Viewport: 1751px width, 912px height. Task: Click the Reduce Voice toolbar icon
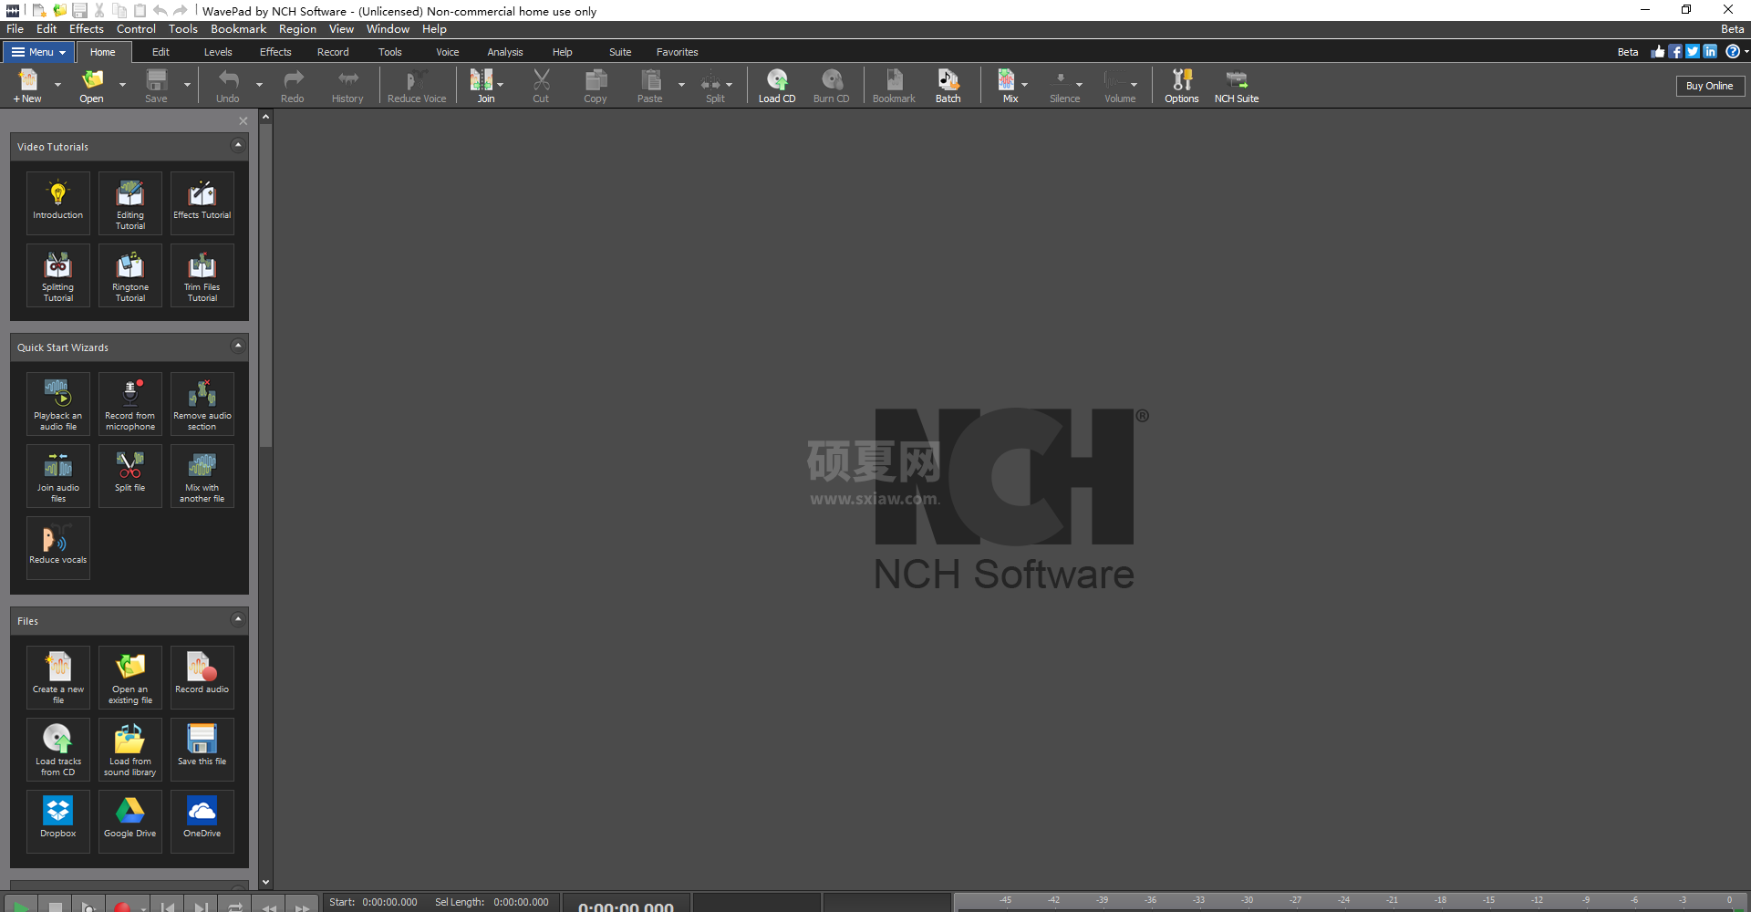coord(417,86)
